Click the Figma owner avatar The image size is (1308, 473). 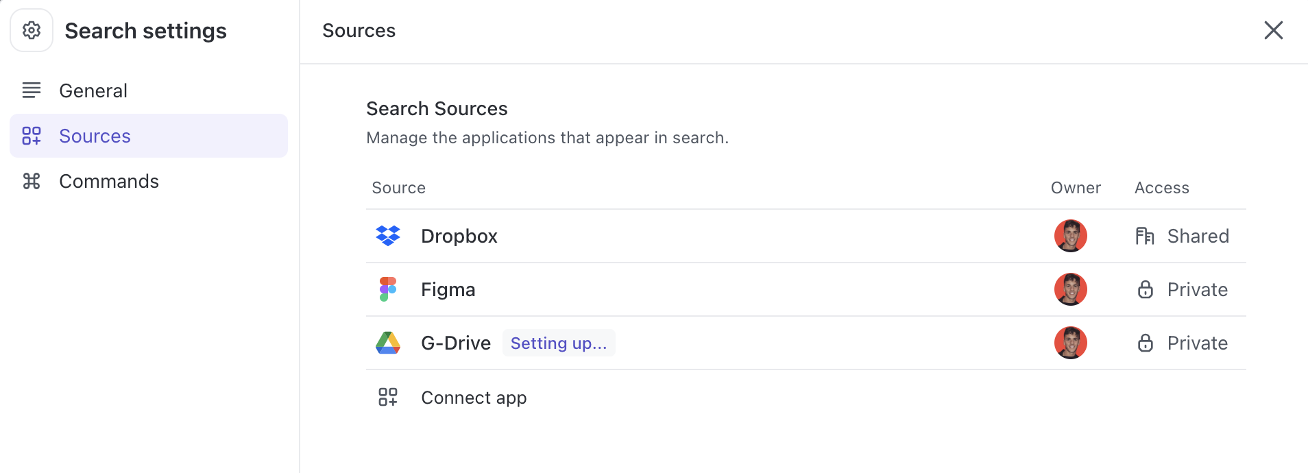1070,289
